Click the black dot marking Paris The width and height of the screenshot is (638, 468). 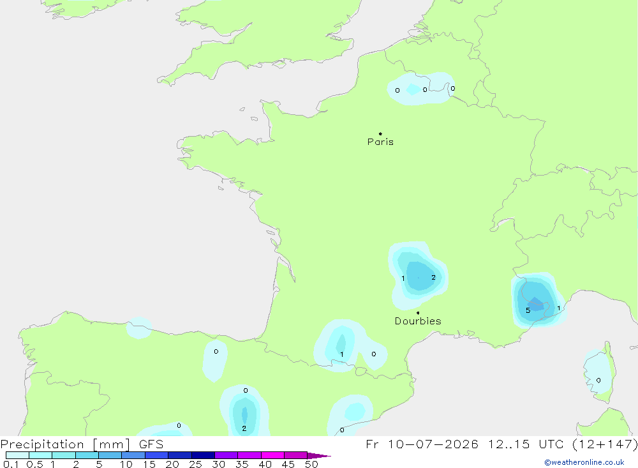click(380, 133)
